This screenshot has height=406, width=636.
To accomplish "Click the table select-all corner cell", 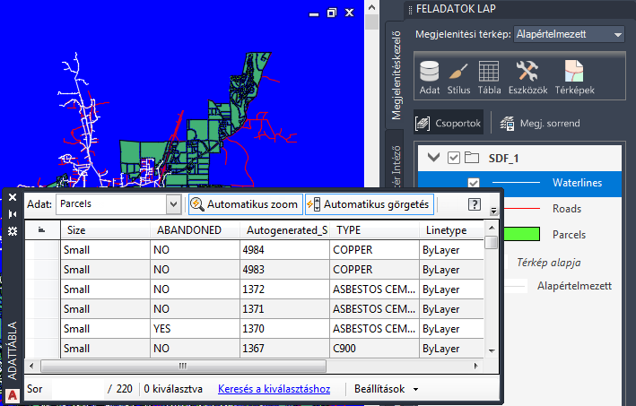I will 42,230.
